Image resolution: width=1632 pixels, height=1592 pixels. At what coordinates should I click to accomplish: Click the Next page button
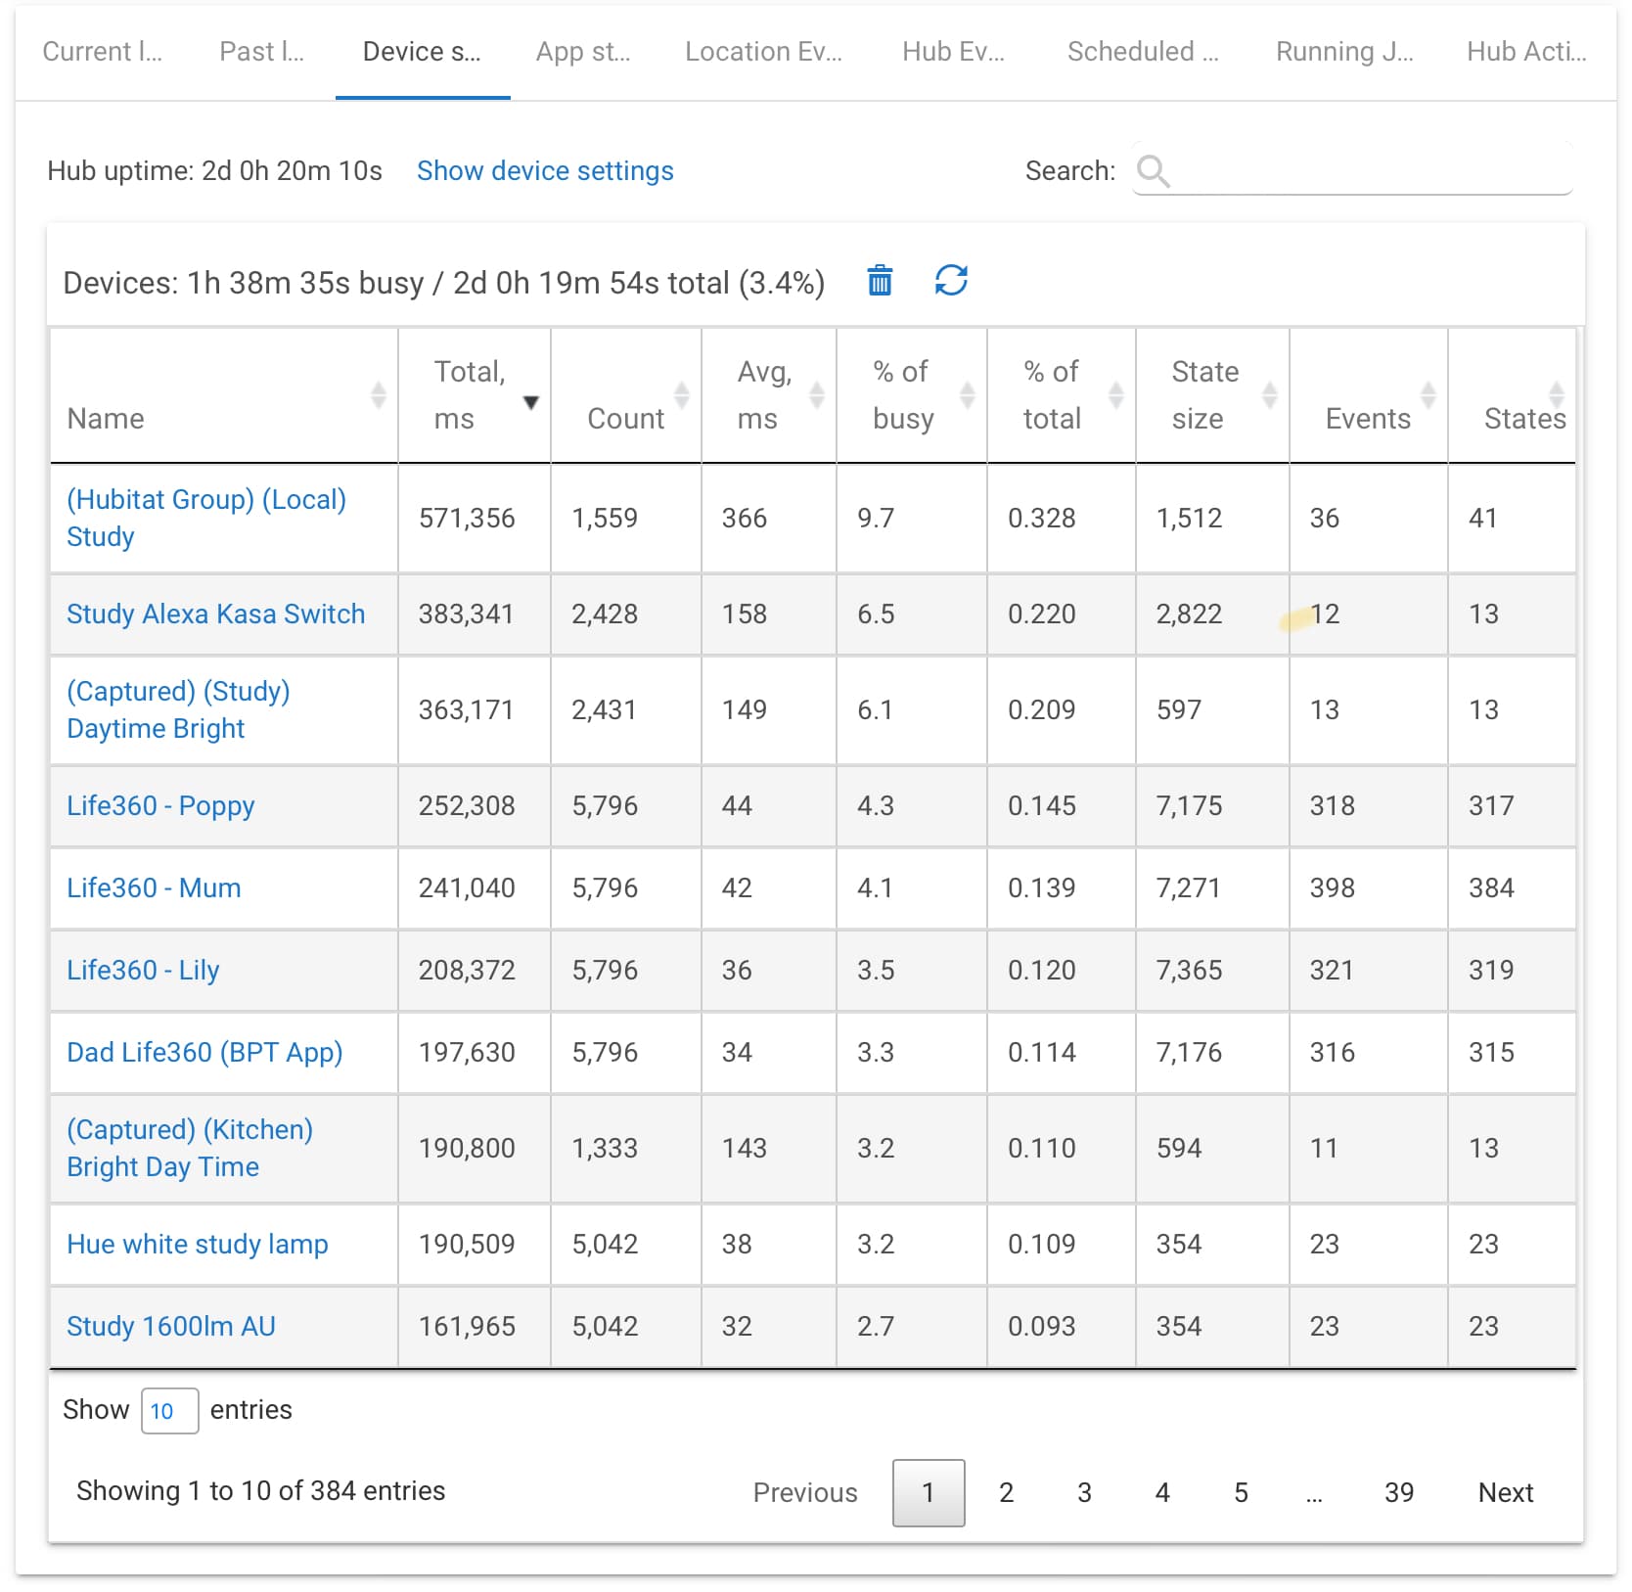click(x=1506, y=1493)
